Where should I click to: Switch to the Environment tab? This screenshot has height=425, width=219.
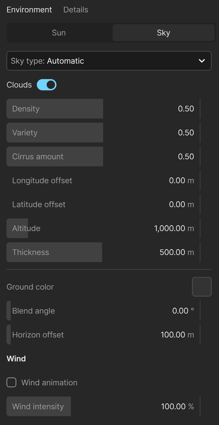pyautogui.click(x=29, y=10)
